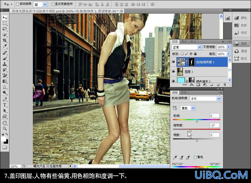Screen dimensions: 251x183
Task: Open the Adjustments panel flyout menu
Action: (220, 93)
